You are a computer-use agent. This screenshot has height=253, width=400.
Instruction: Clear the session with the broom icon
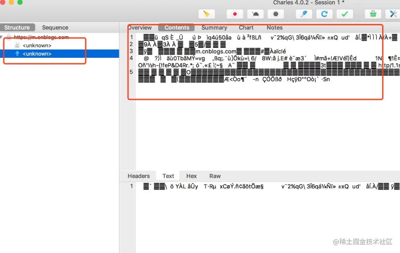pyautogui.click(x=207, y=14)
